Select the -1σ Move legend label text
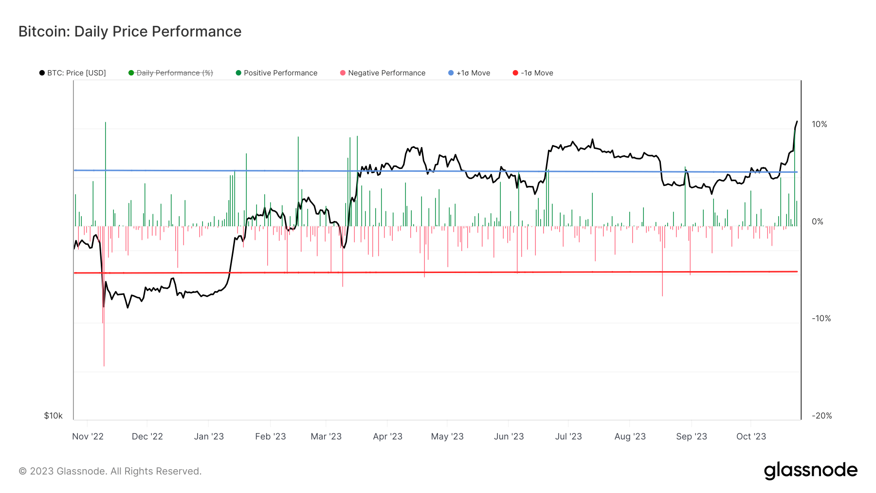The image size is (876, 493). click(x=538, y=73)
